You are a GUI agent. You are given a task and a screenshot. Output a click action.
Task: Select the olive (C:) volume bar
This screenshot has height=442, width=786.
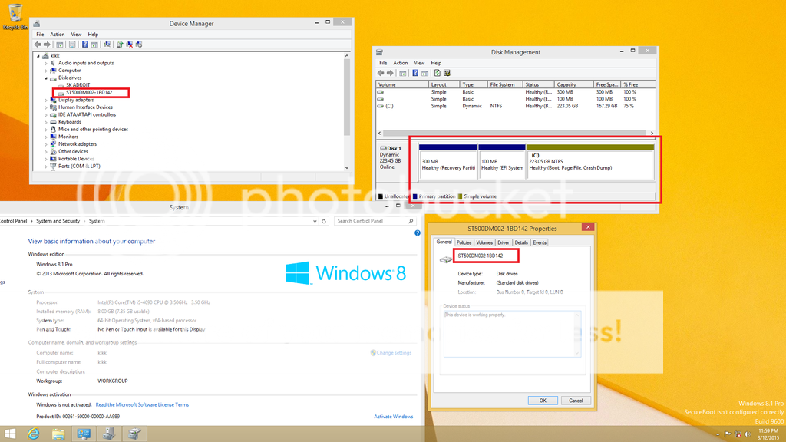[x=589, y=147]
